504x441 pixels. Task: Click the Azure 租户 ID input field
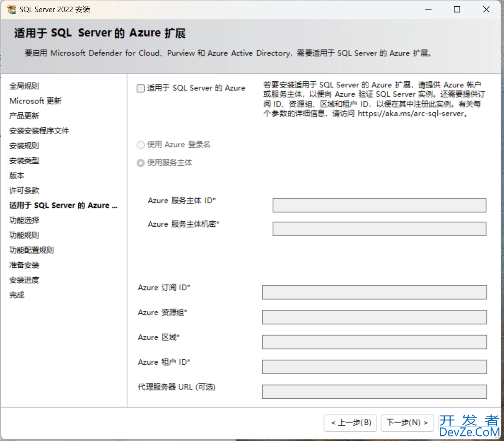(x=374, y=367)
